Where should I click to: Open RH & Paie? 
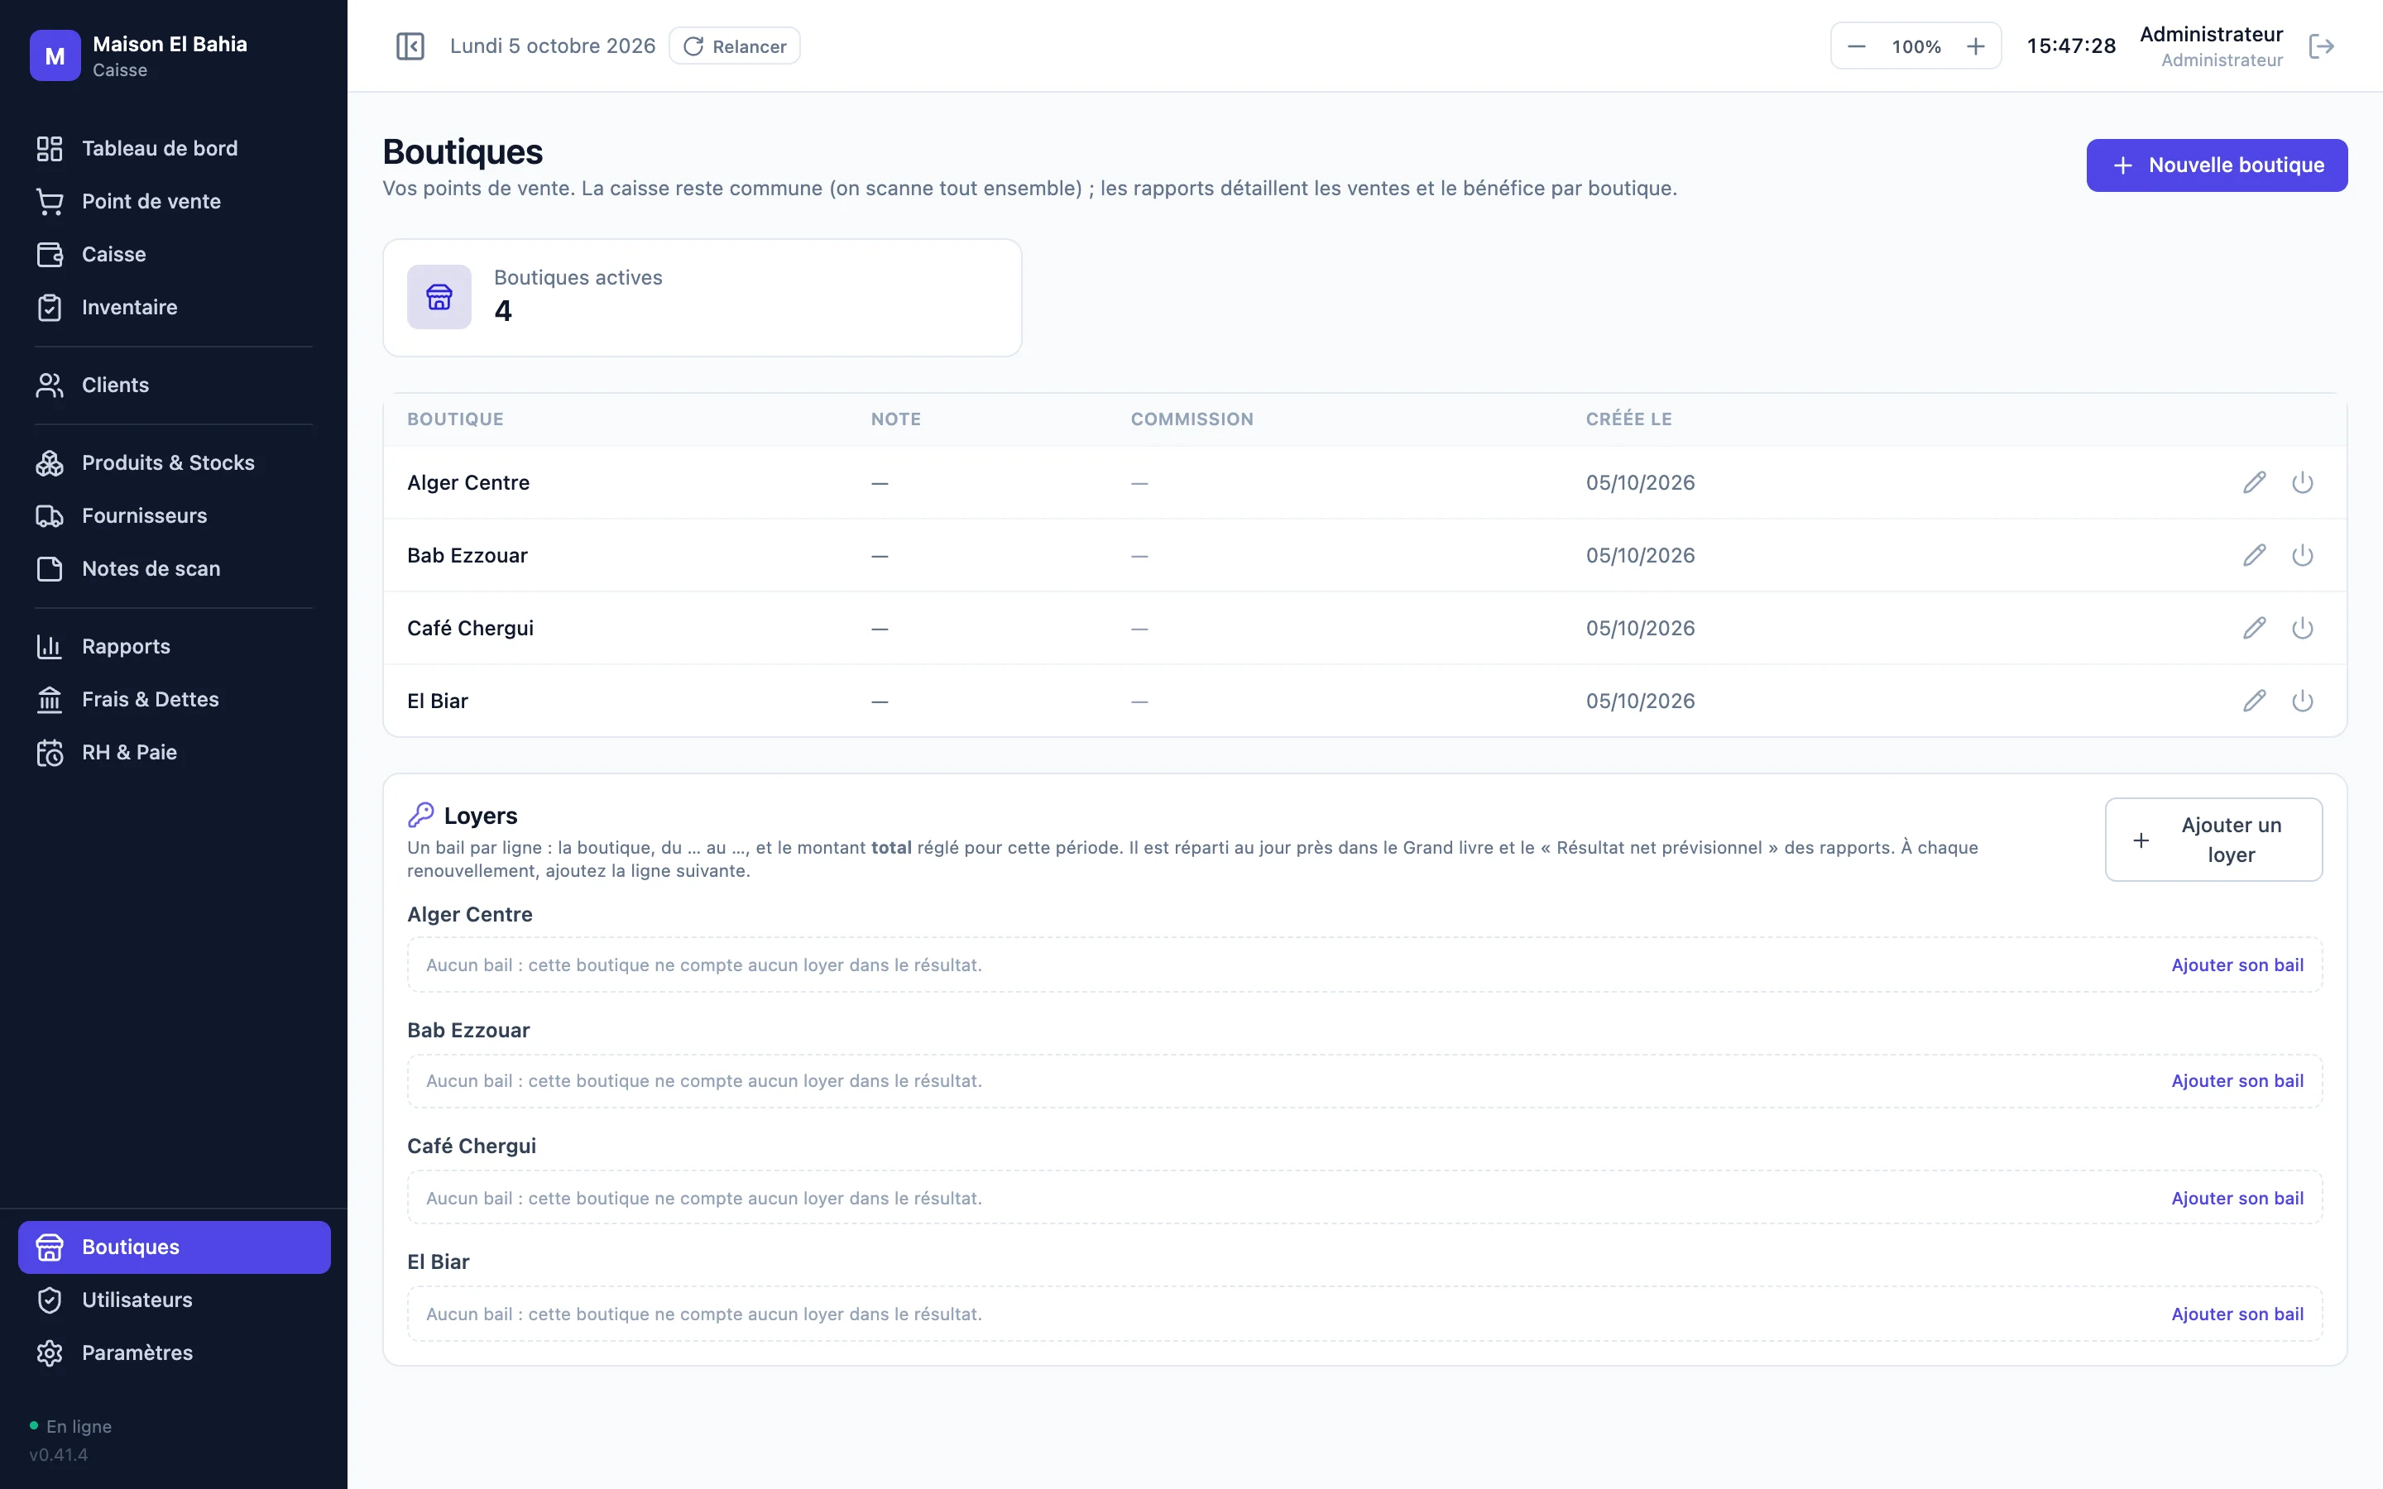(x=175, y=754)
